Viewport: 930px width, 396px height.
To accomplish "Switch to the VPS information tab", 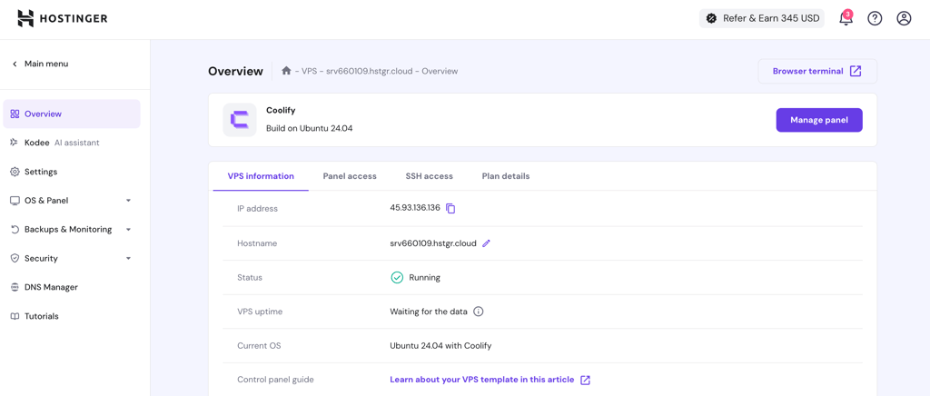I will (261, 176).
